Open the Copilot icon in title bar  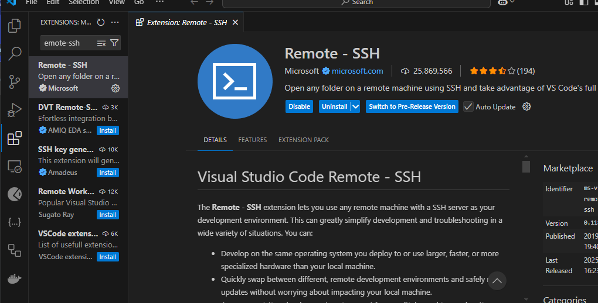(x=502, y=2)
